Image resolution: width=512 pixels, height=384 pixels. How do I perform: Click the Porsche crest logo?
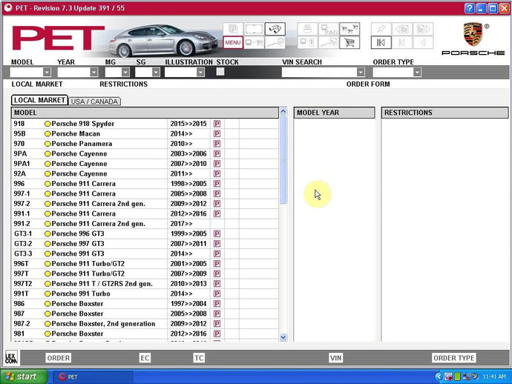473,34
